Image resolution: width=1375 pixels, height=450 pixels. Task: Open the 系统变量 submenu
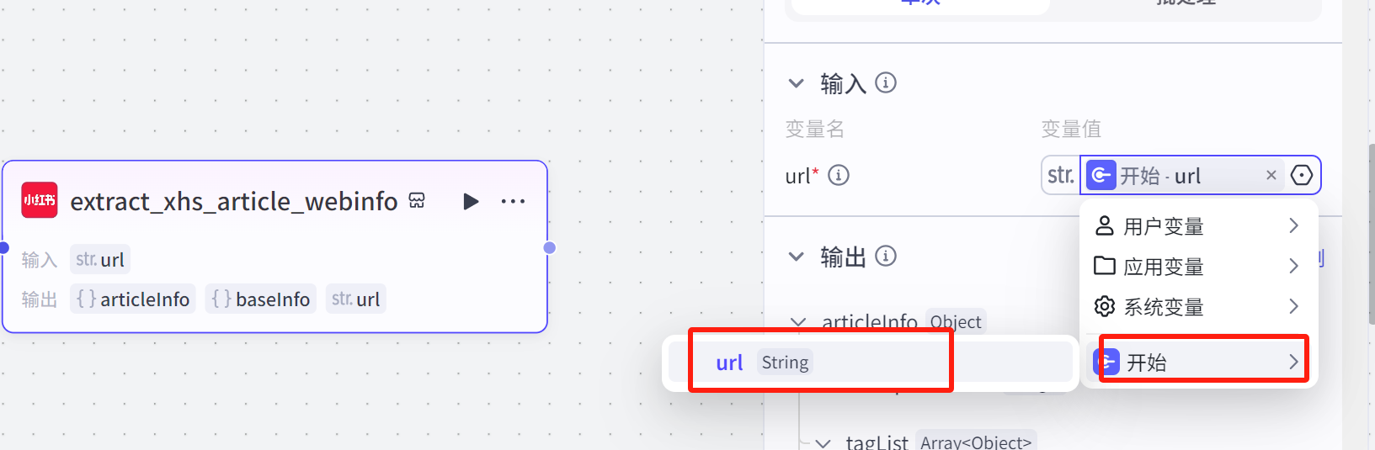pos(1198,306)
